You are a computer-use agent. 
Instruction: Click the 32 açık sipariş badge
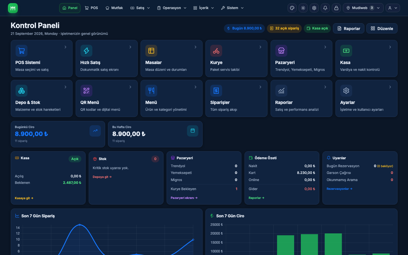point(284,28)
